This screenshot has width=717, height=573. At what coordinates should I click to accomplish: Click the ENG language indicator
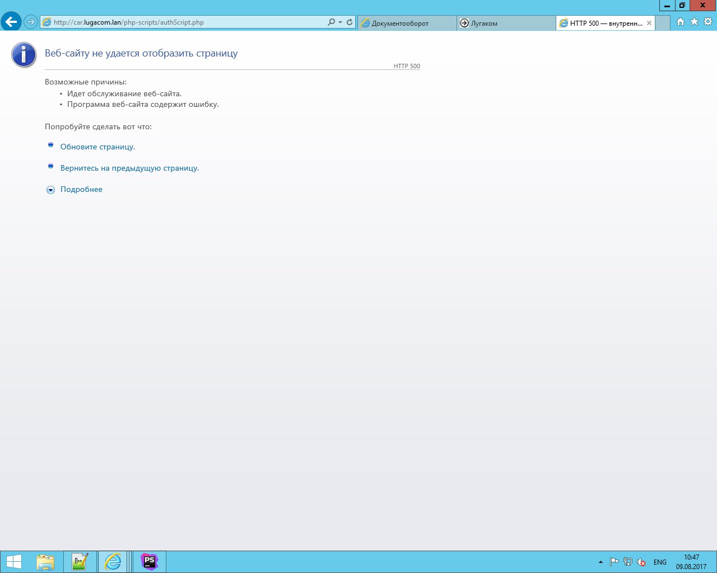point(660,562)
